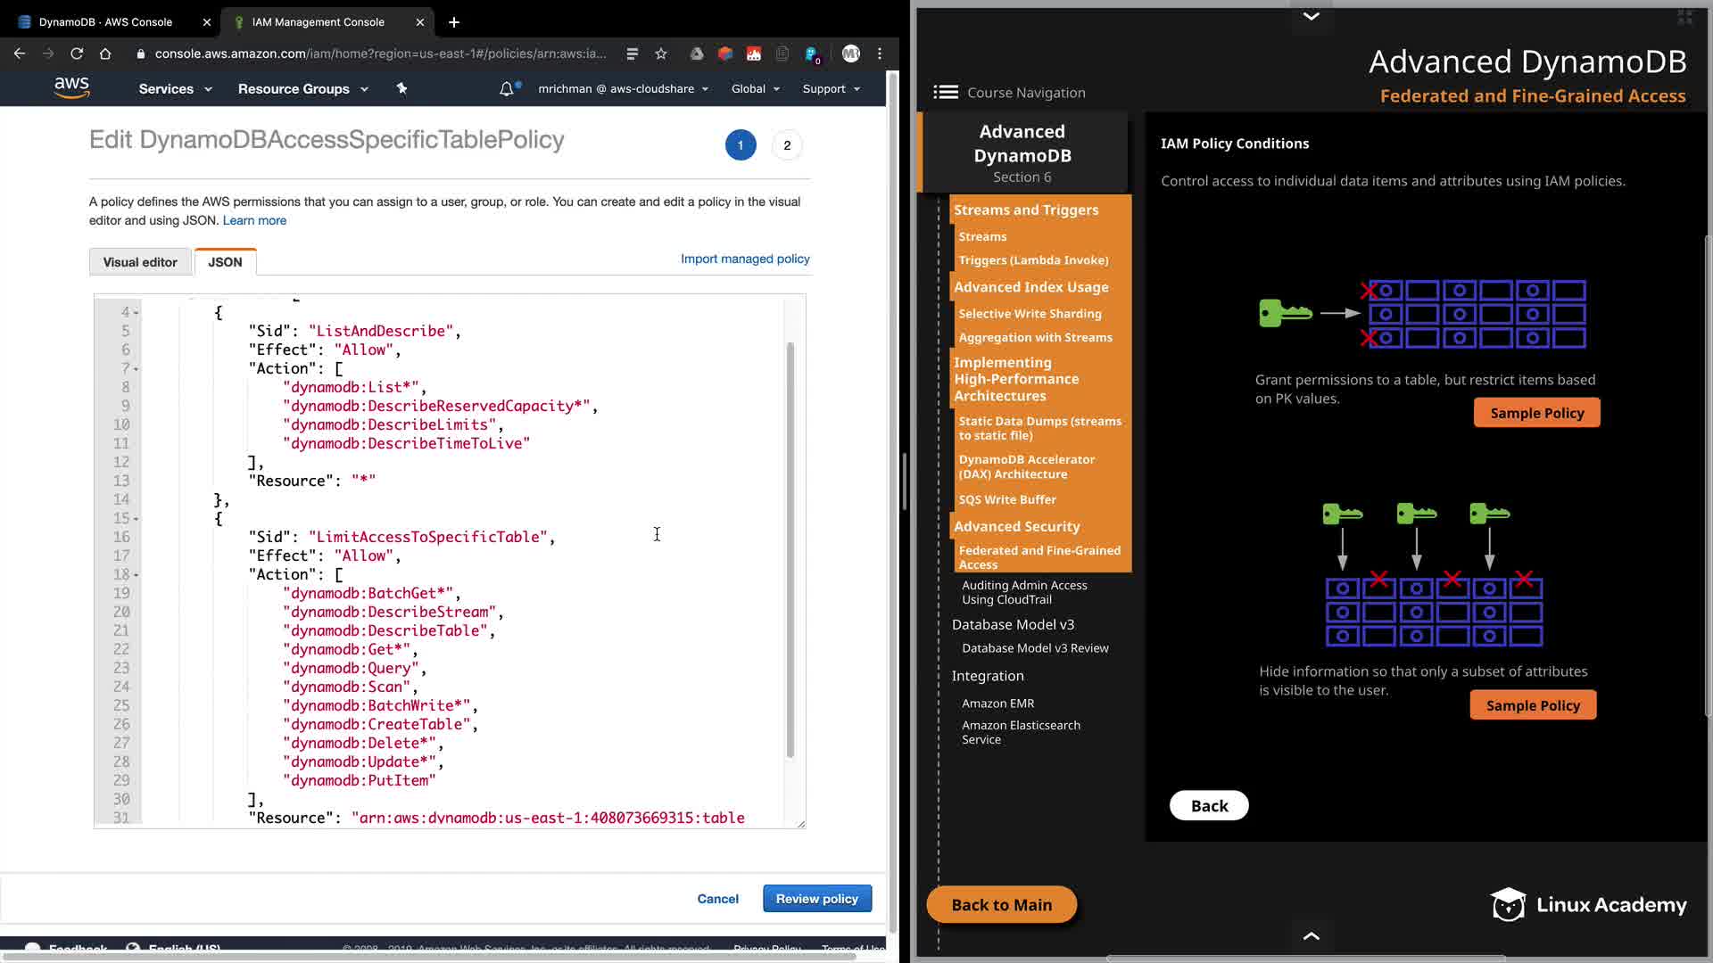Open Chrome three-dot menu
This screenshot has width=1713, height=963.
coord(880,53)
